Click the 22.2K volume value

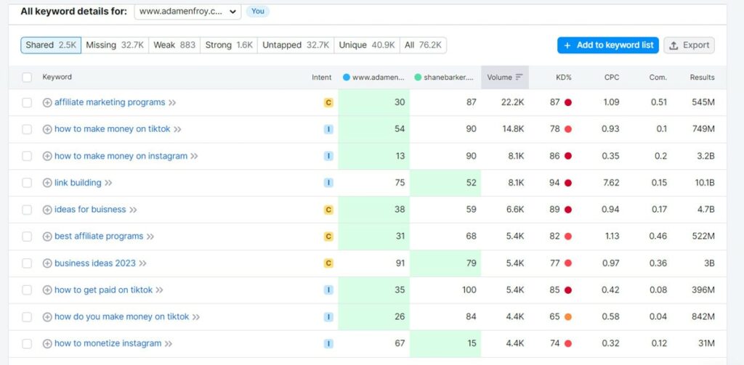point(512,102)
